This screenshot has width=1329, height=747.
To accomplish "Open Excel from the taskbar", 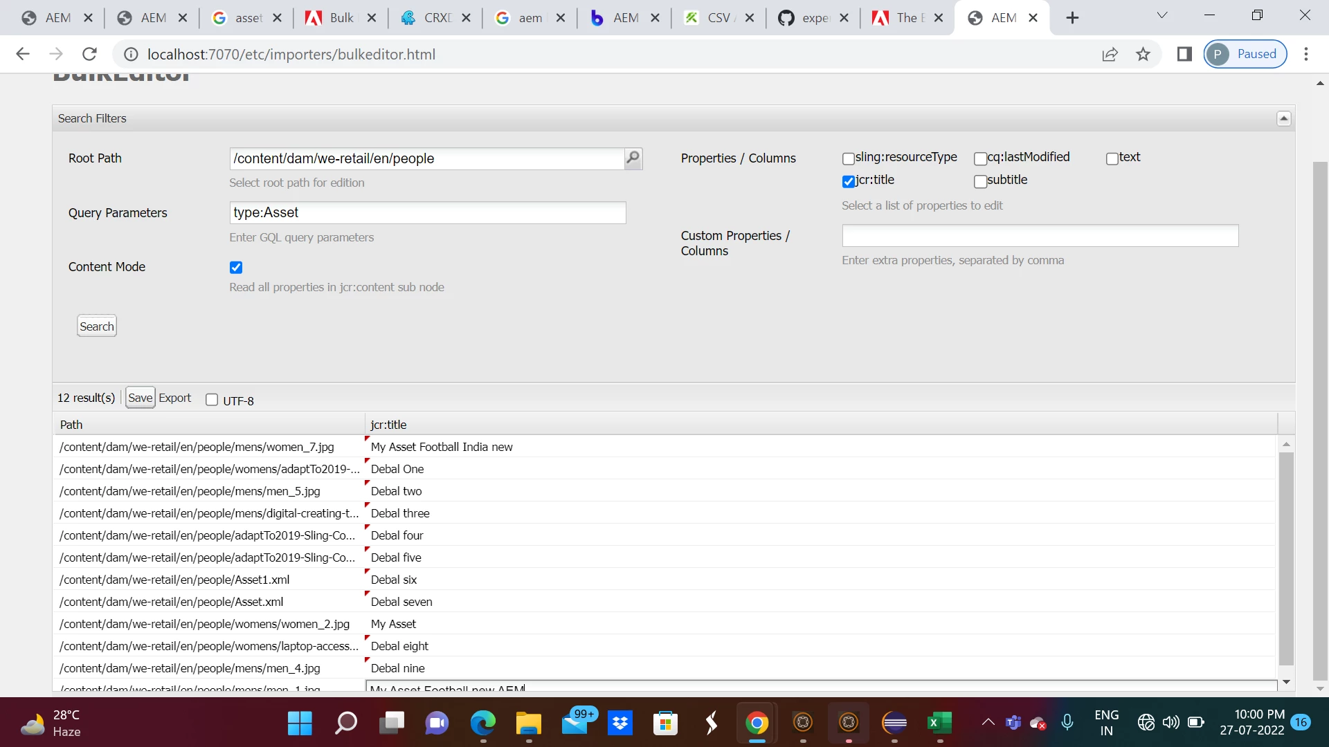I will click(x=939, y=723).
